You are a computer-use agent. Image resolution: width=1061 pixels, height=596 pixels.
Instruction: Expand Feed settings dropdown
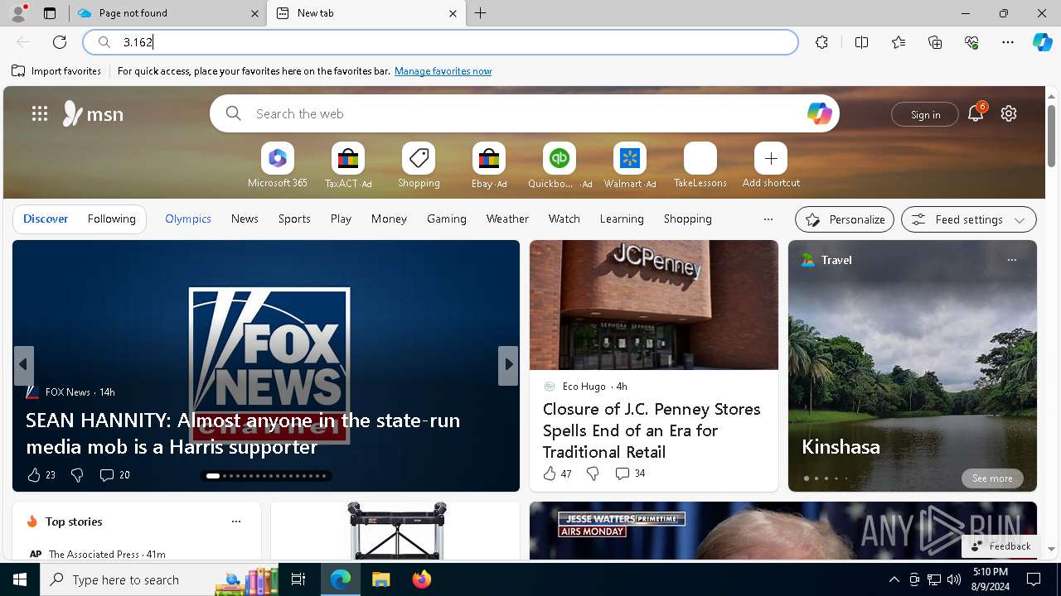click(969, 219)
